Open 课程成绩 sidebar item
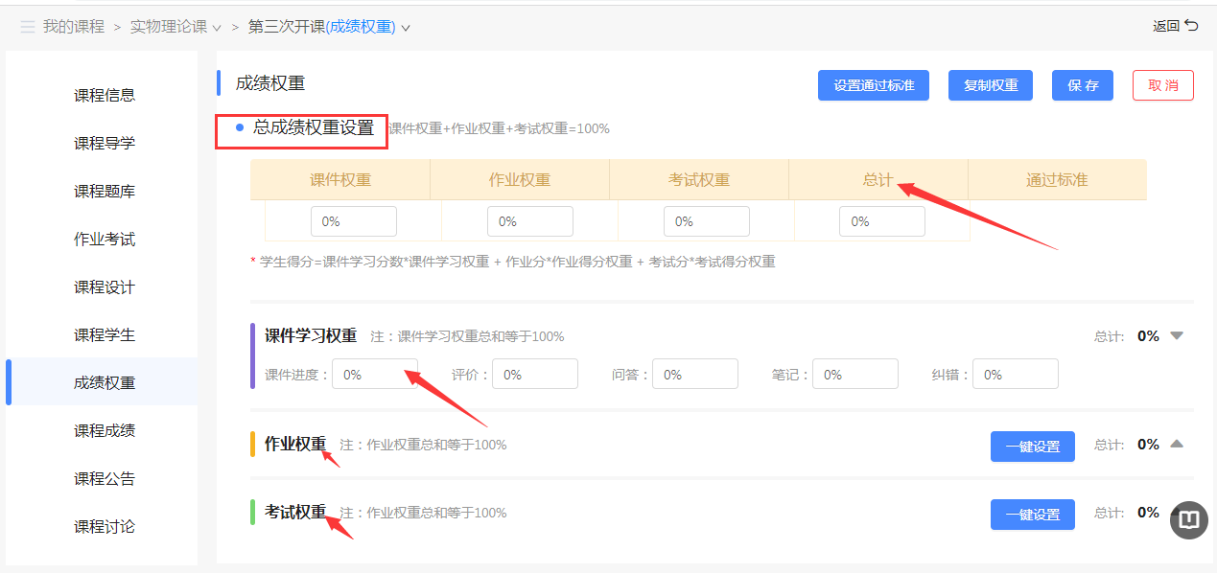This screenshot has height=573, width=1217. coord(105,430)
